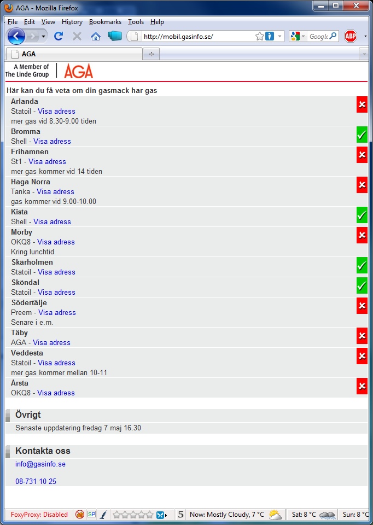Click the Stop loading X icon
Image resolution: width=373 pixels, height=525 pixels.
point(77,36)
